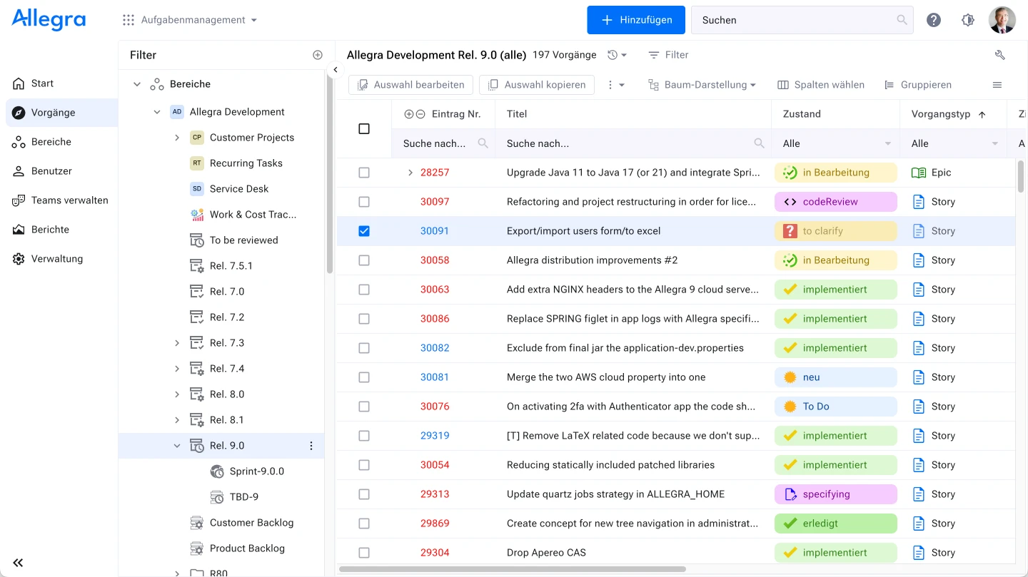Tick the checkbox for entry 28257
Screen dimensions: 1028x577
coord(364,173)
